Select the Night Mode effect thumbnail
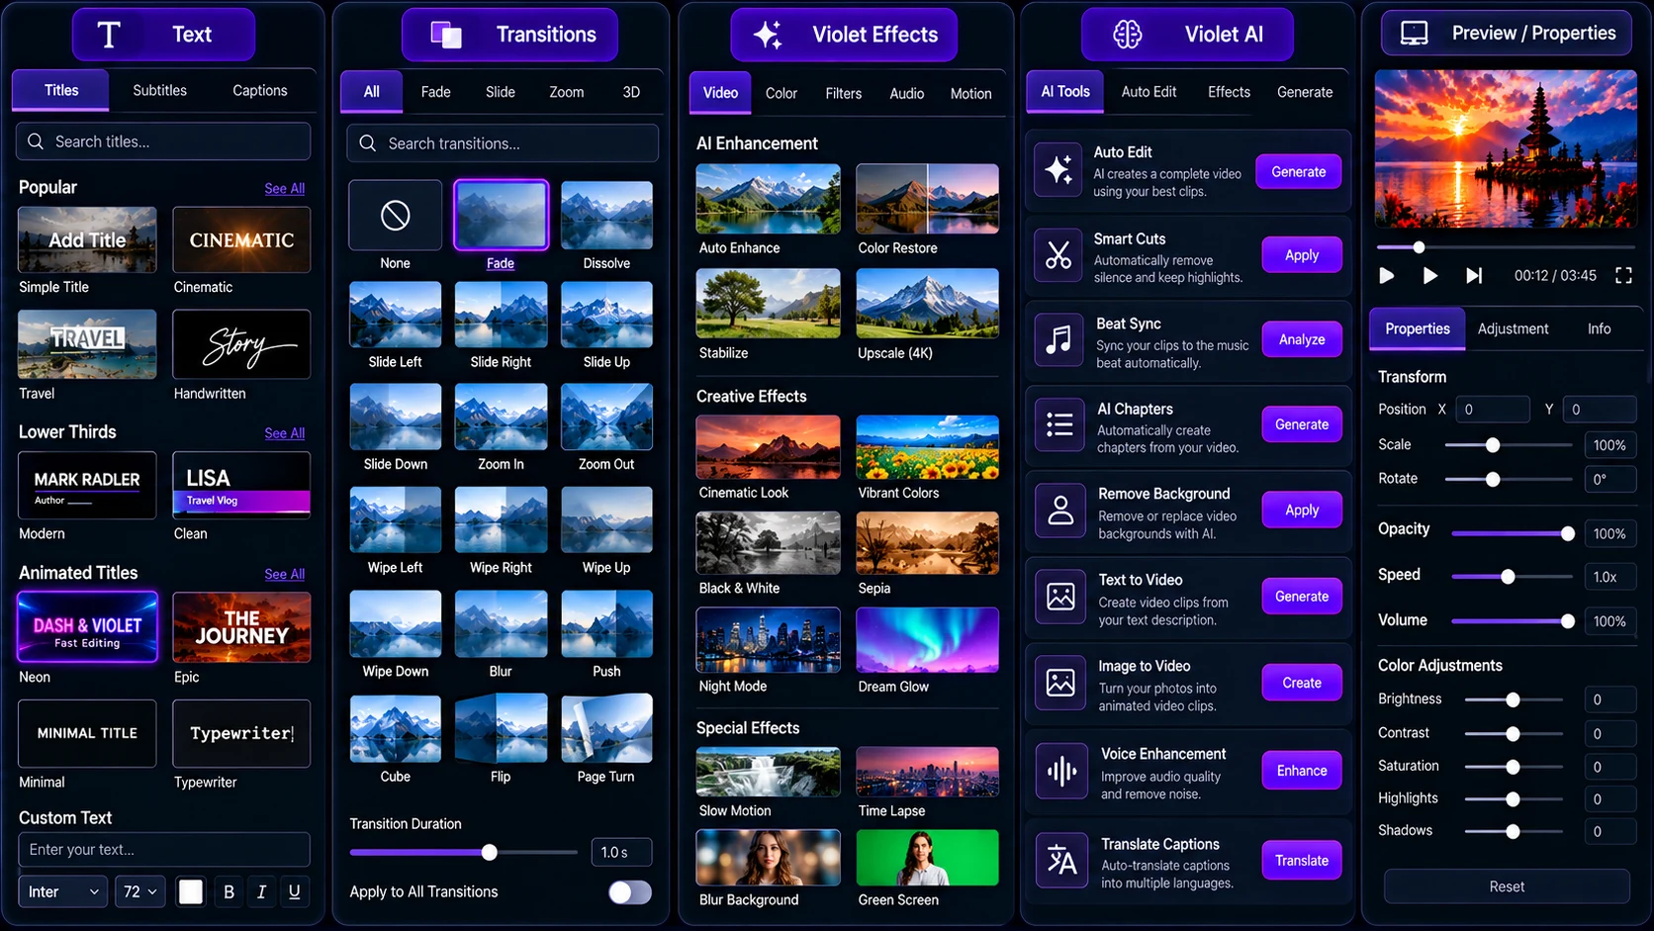Image resolution: width=1654 pixels, height=931 pixels. pos(768,639)
